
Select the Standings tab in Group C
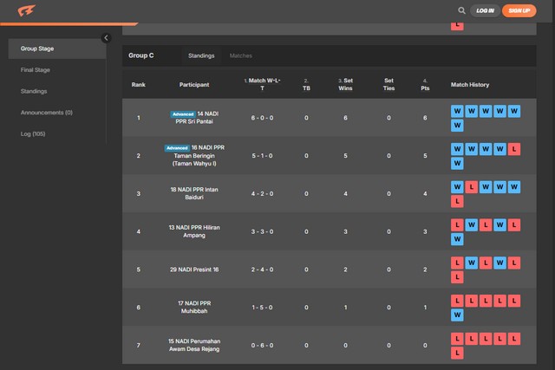pos(202,55)
